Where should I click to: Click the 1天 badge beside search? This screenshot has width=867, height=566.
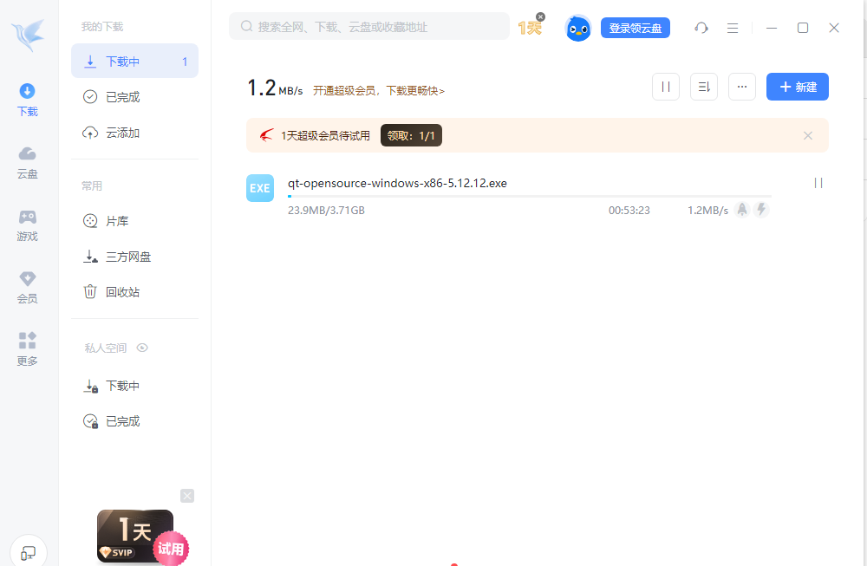pos(530,28)
